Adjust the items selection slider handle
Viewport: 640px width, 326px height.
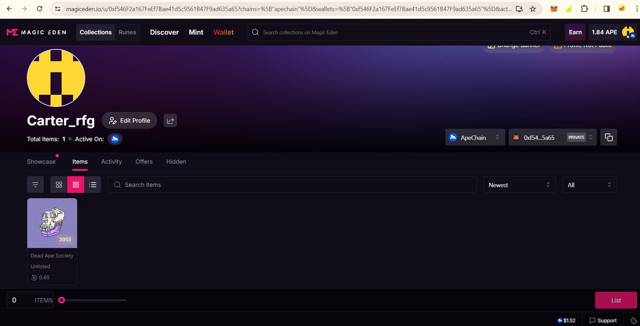(62, 300)
